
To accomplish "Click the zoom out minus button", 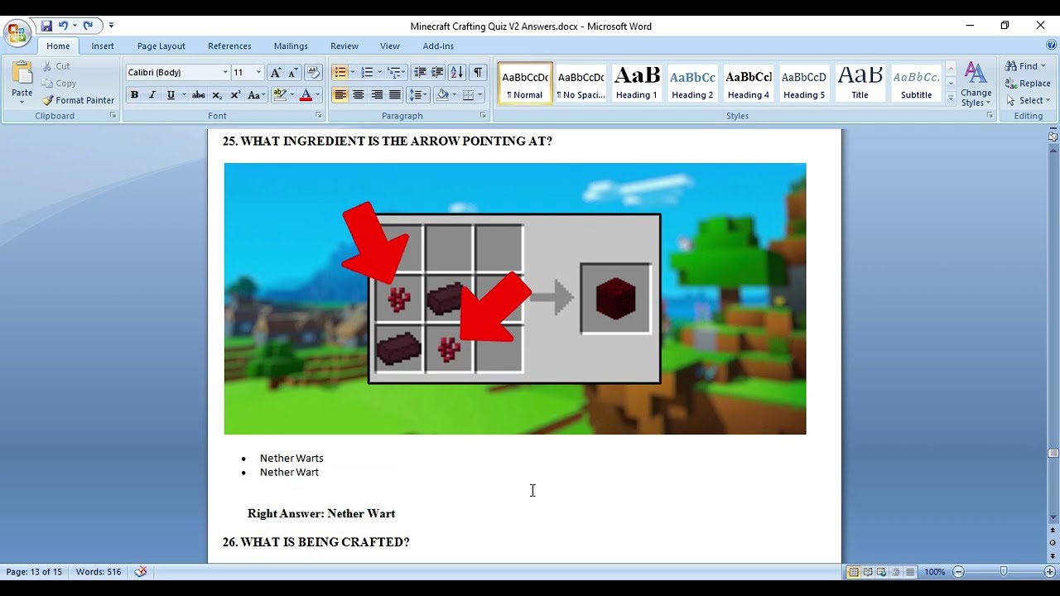I will (x=958, y=572).
